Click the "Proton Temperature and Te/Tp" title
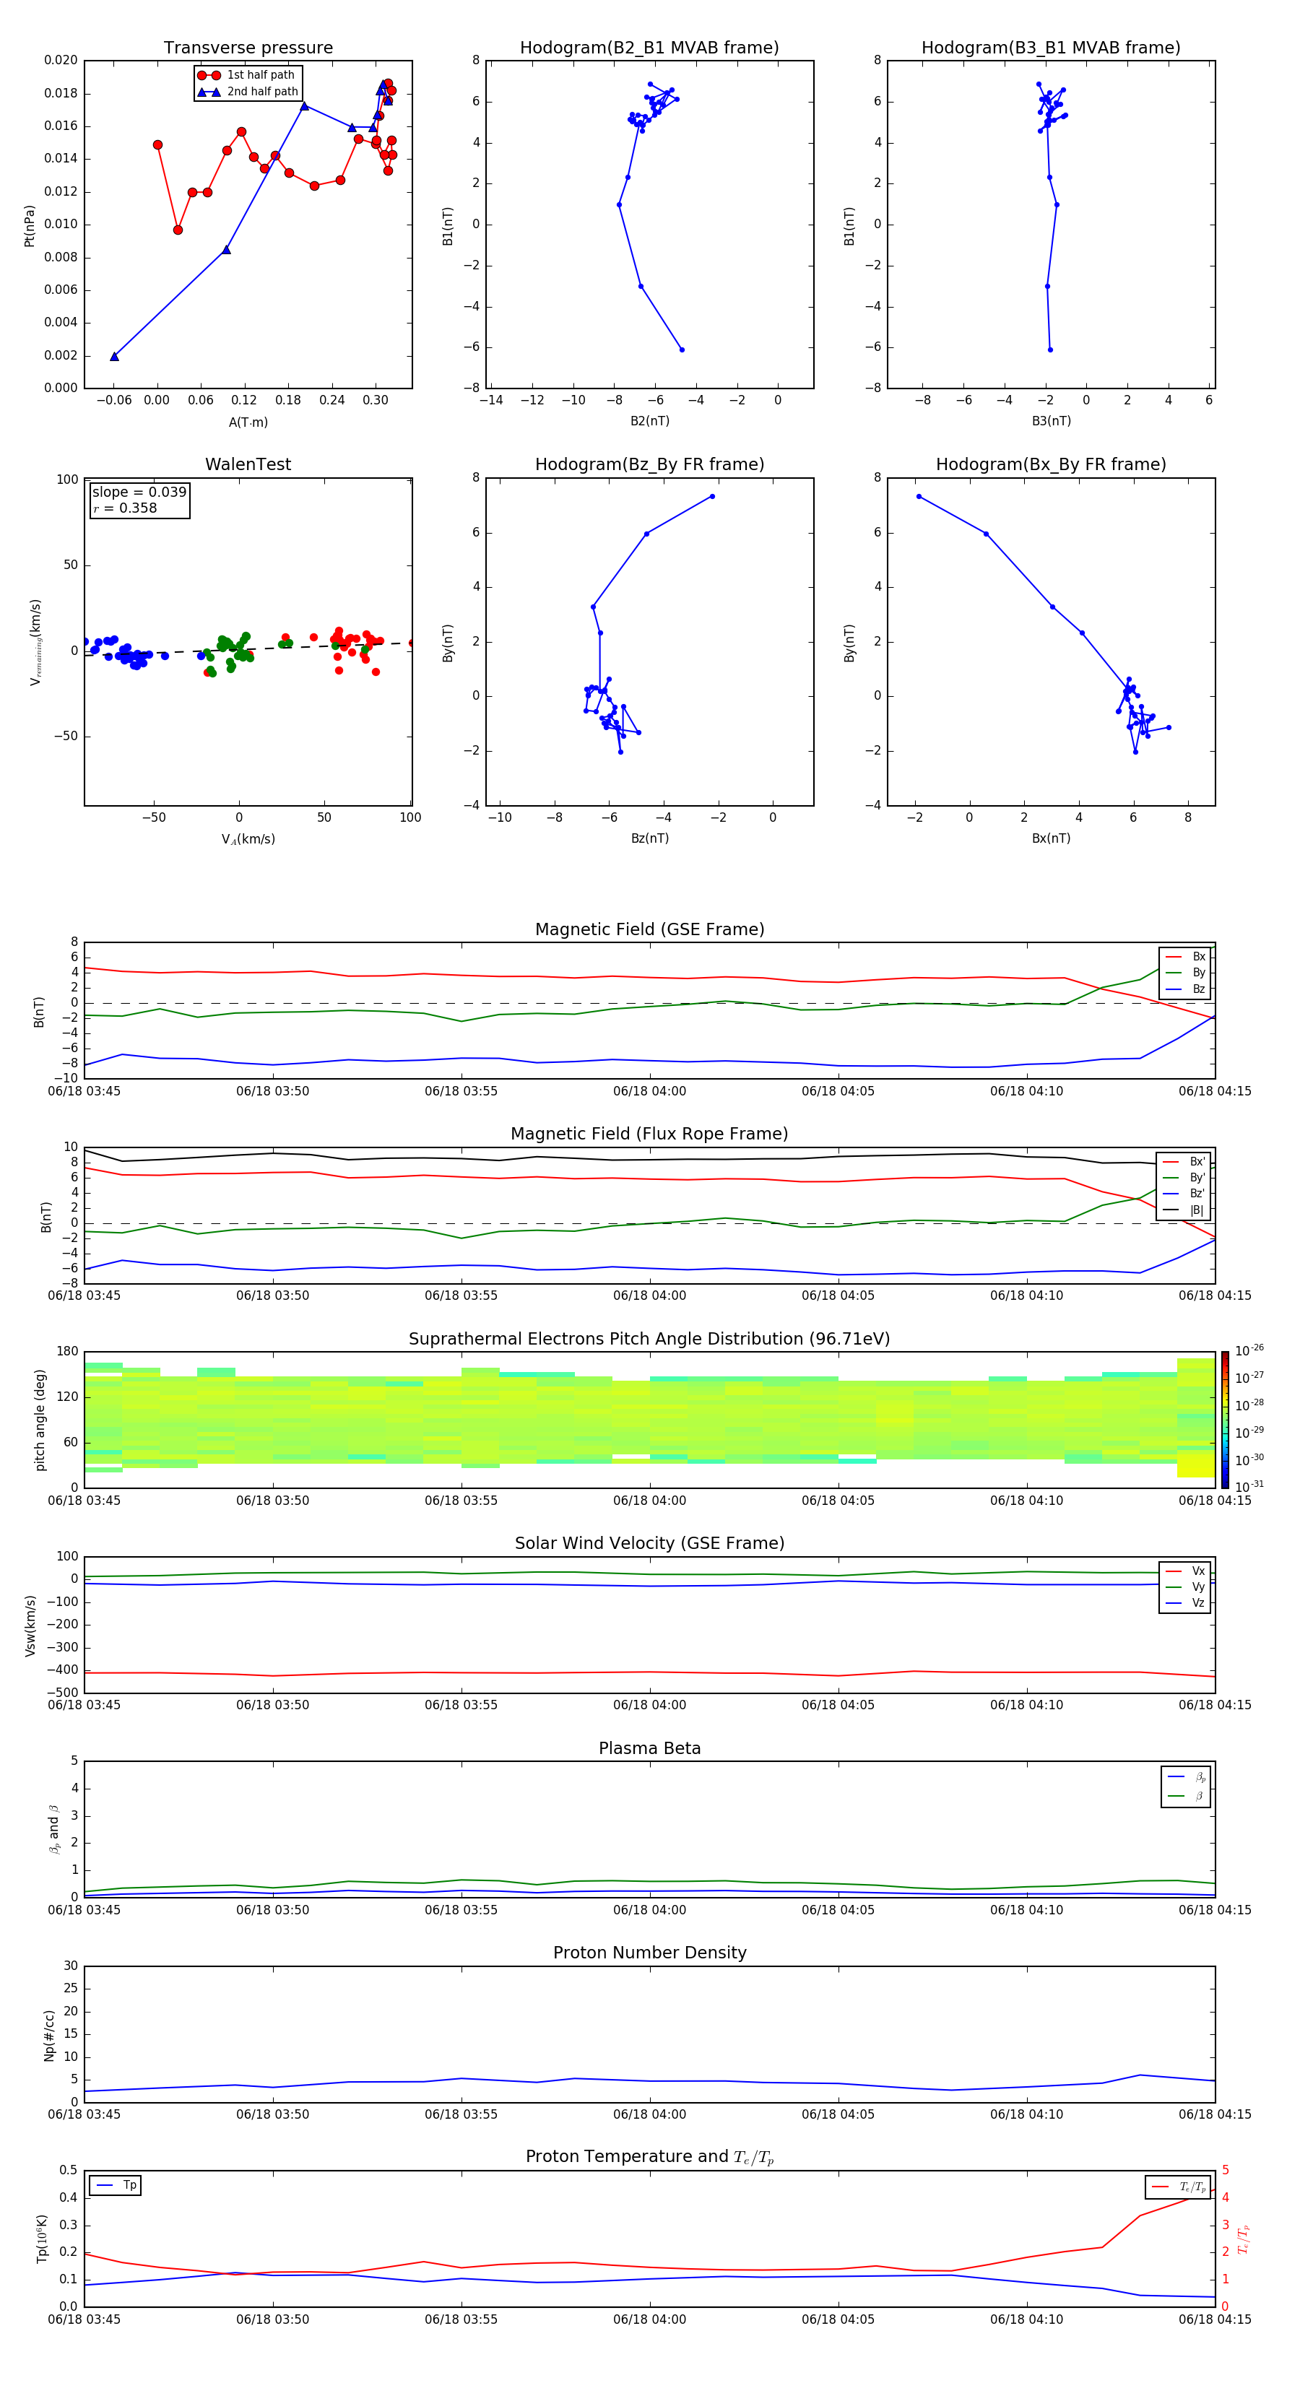Viewport: 1300px width, 2383px height. (x=649, y=2157)
